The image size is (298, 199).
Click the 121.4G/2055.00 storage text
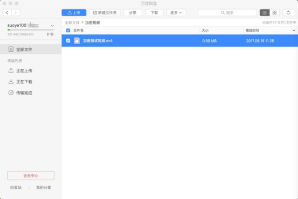pyautogui.click(x=20, y=34)
